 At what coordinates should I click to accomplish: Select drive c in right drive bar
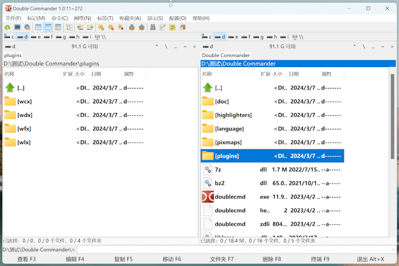207,37
